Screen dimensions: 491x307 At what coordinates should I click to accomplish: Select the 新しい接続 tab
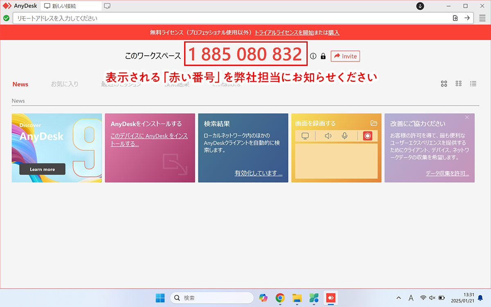pyautogui.click(x=72, y=6)
